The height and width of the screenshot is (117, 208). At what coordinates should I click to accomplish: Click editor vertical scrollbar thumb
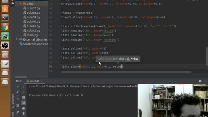point(207,57)
